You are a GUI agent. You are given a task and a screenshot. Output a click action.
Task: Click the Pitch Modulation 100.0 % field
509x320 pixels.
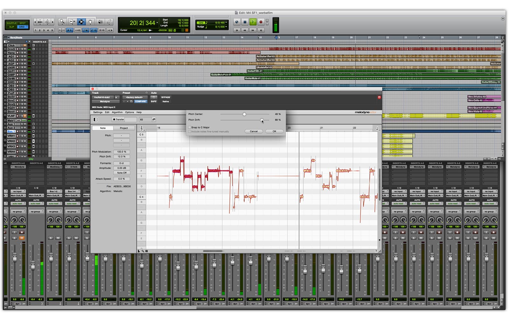tap(122, 152)
